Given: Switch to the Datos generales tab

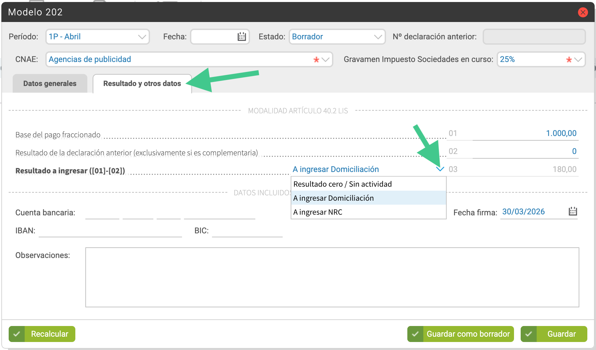Looking at the screenshot, I should [x=50, y=84].
